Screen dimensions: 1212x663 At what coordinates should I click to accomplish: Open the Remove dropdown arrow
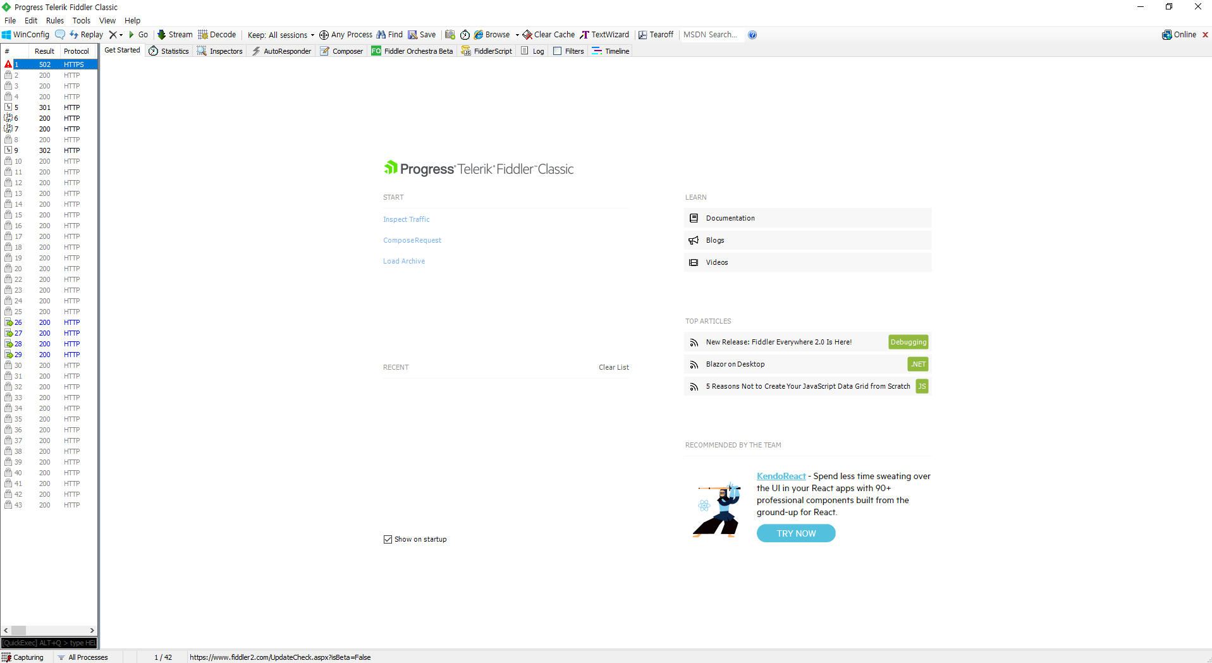coord(121,35)
